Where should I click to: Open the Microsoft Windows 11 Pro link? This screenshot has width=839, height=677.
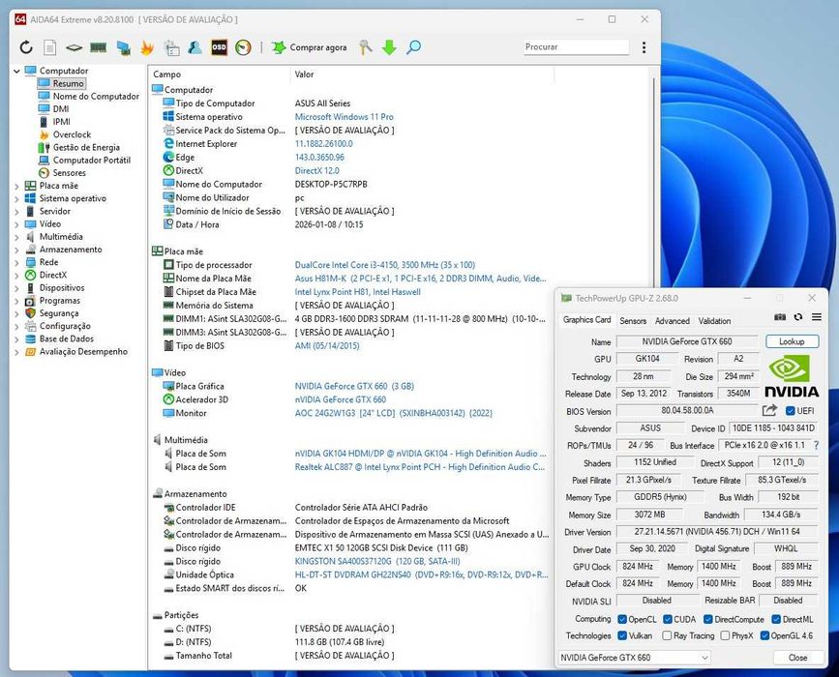(x=345, y=117)
